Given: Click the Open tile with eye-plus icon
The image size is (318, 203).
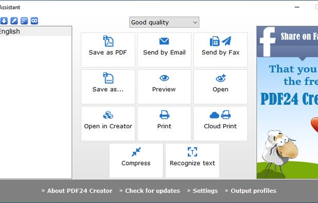Looking at the screenshot, I should [x=220, y=87].
